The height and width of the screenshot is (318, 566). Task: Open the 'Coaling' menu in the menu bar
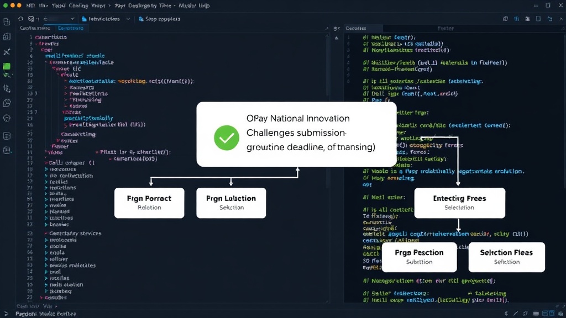pos(78,6)
